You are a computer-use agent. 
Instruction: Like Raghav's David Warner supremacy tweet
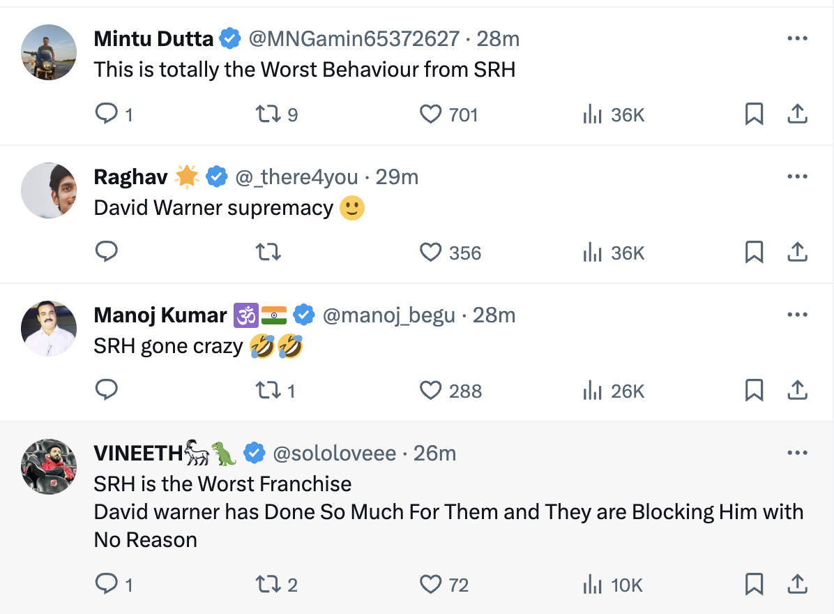[x=431, y=252]
